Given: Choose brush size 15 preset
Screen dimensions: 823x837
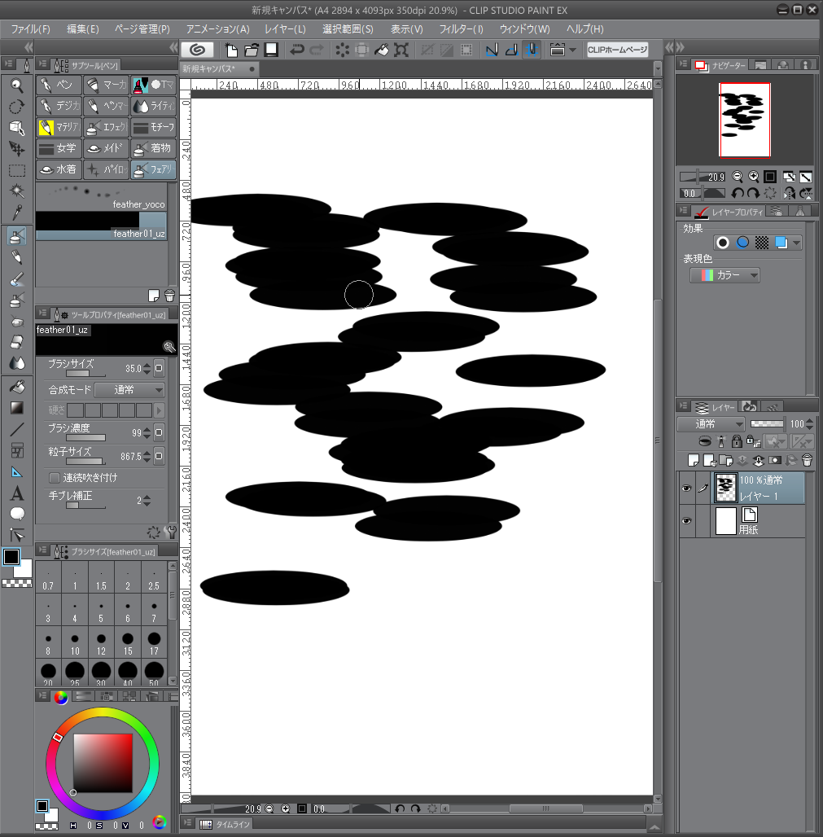Looking at the screenshot, I should pyautogui.click(x=128, y=643).
